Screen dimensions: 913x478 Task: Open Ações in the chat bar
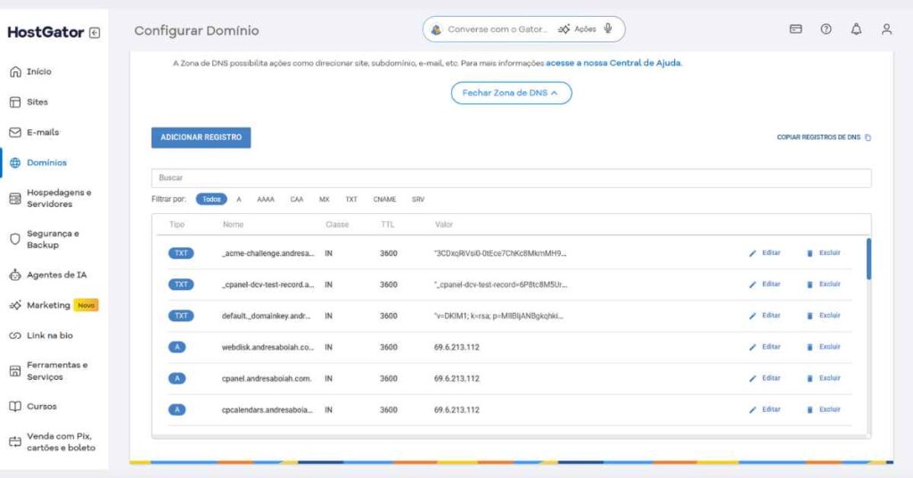[577, 29]
